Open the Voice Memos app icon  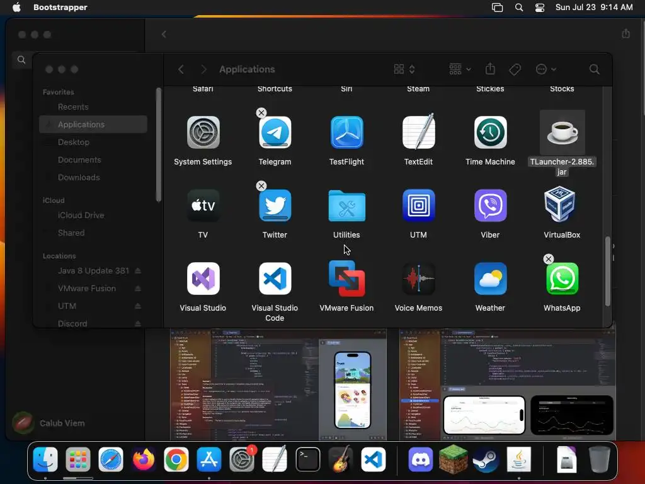[x=418, y=278]
